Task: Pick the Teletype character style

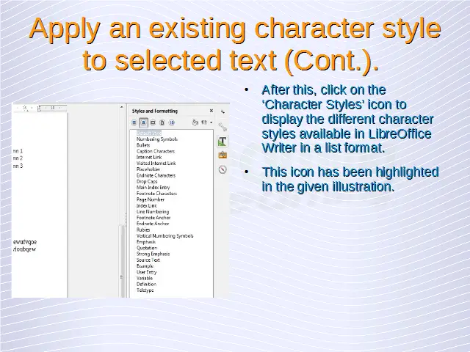Action: [145, 290]
